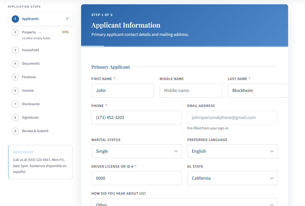Click the step 7 number circle

pyautogui.click(x=15, y=104)
